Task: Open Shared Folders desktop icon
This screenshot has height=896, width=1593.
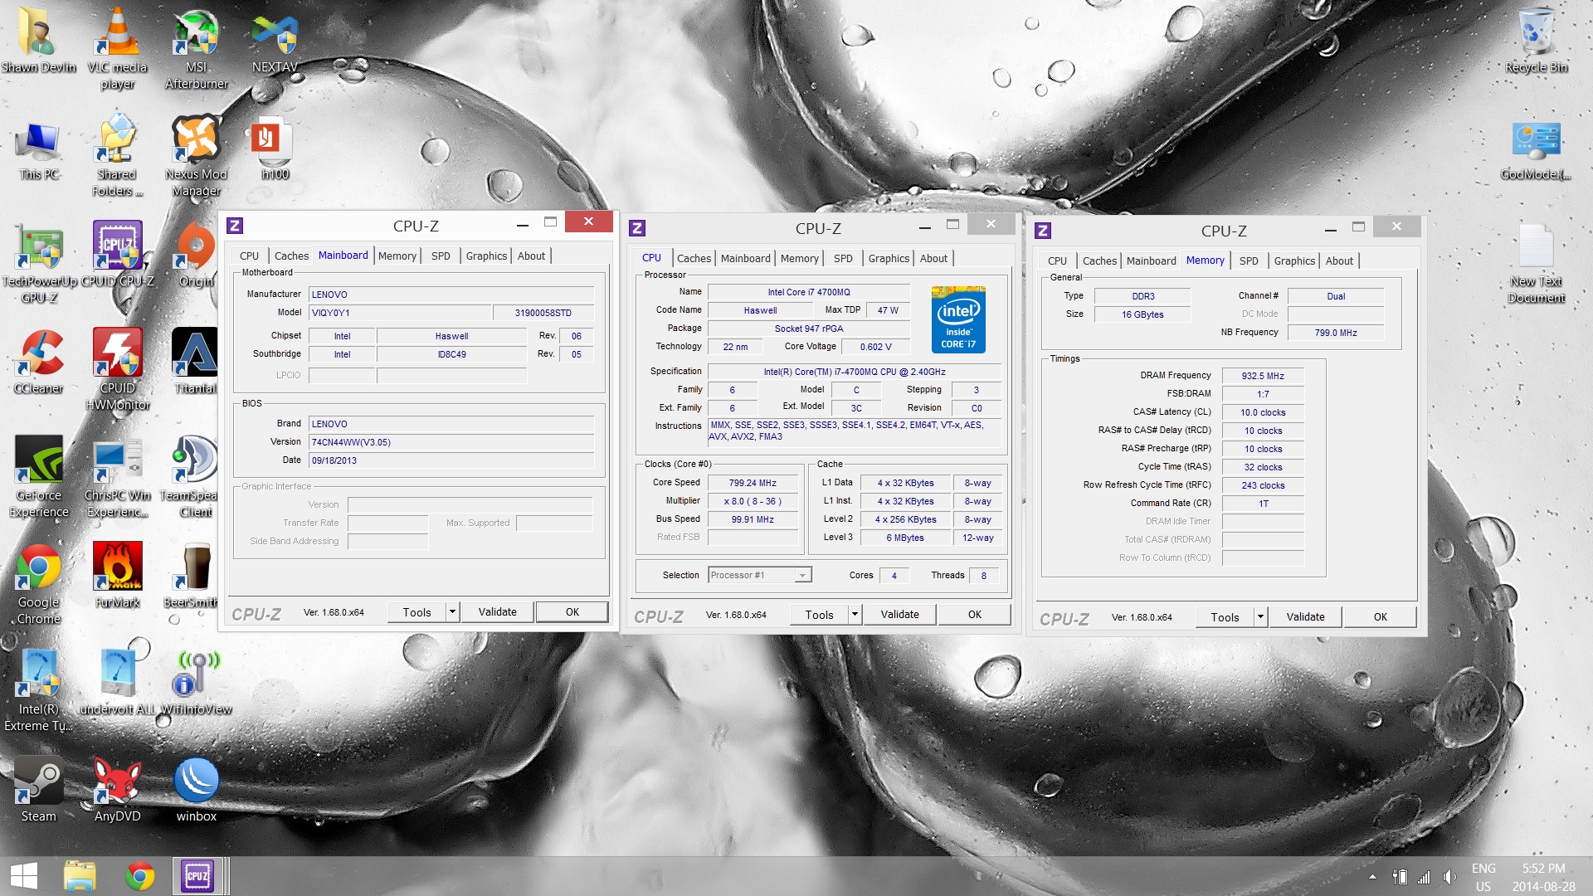Action: click(x=117, y=156)
